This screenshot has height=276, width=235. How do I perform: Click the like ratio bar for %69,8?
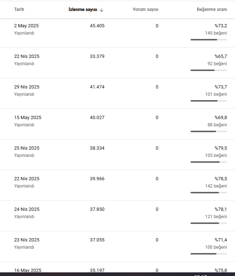(x=209, y=131)
